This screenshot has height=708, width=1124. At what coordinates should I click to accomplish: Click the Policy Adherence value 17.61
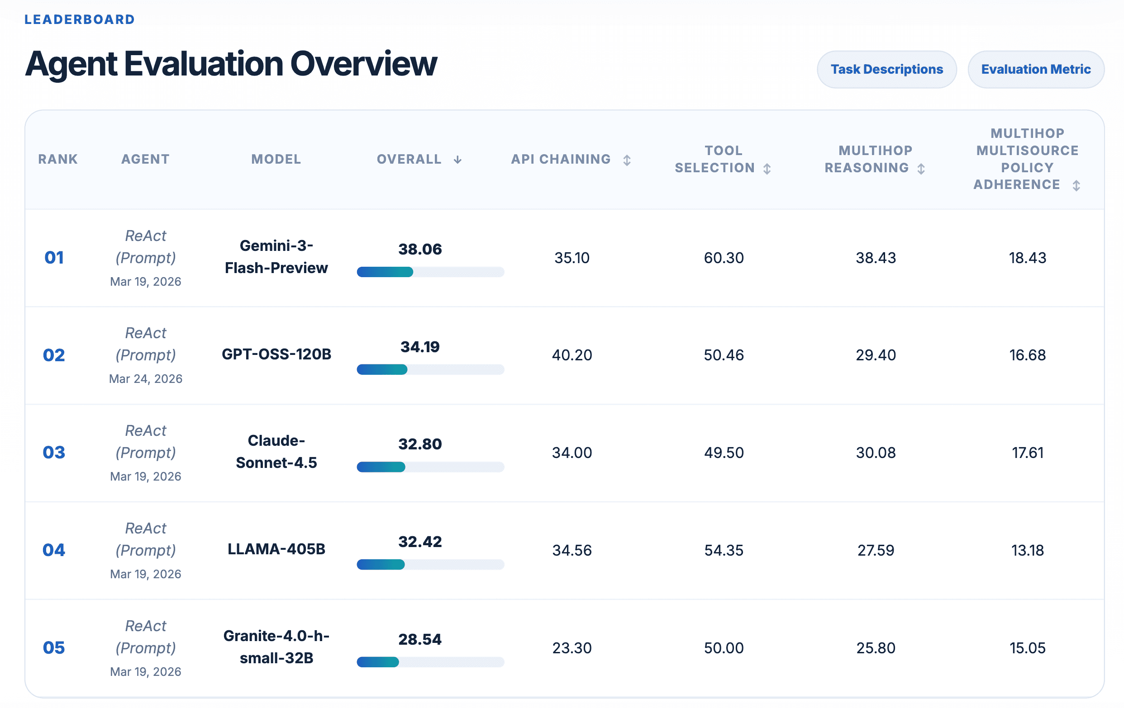1027,453
